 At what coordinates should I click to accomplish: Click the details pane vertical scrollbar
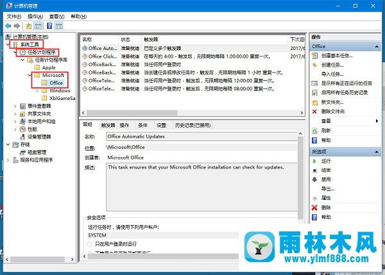click(300, 177)
